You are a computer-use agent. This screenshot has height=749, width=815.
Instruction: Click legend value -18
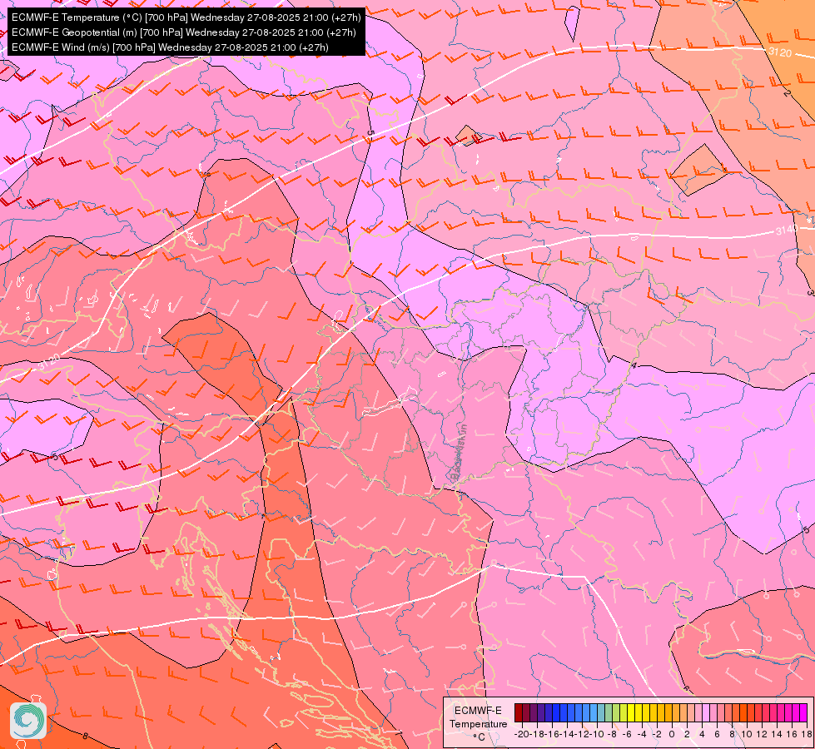(x=537, y=734)
